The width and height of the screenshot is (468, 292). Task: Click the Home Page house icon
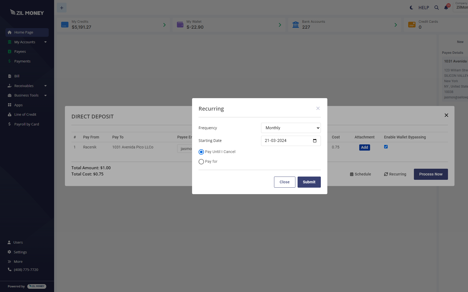pos(9,32)
